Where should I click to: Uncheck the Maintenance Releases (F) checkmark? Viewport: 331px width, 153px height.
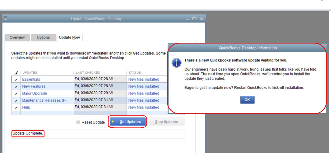pos(16,101)
